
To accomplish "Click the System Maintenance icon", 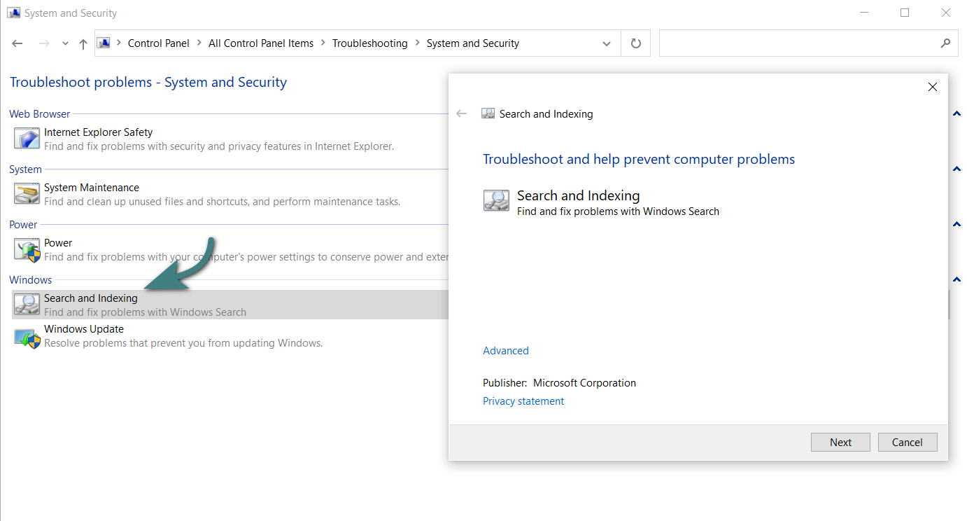I will (x=27, y=193).
